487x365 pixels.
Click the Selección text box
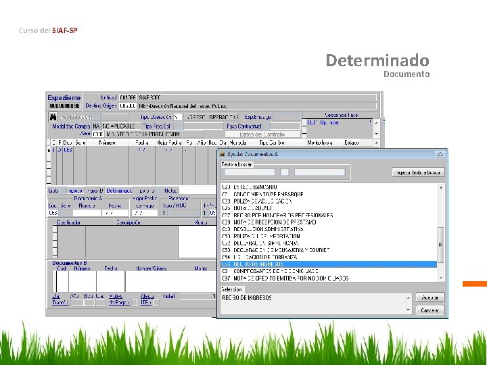313,303
